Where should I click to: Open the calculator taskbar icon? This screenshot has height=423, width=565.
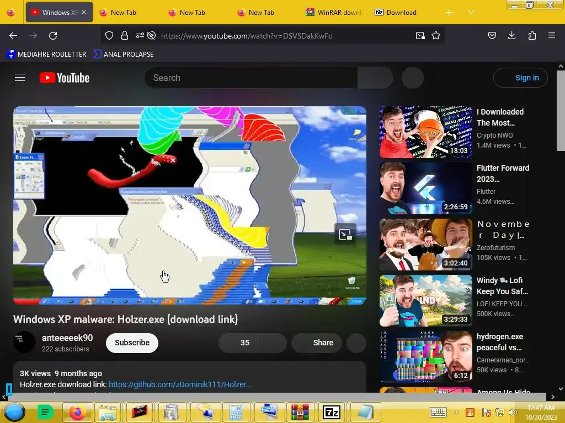point(236,412)
